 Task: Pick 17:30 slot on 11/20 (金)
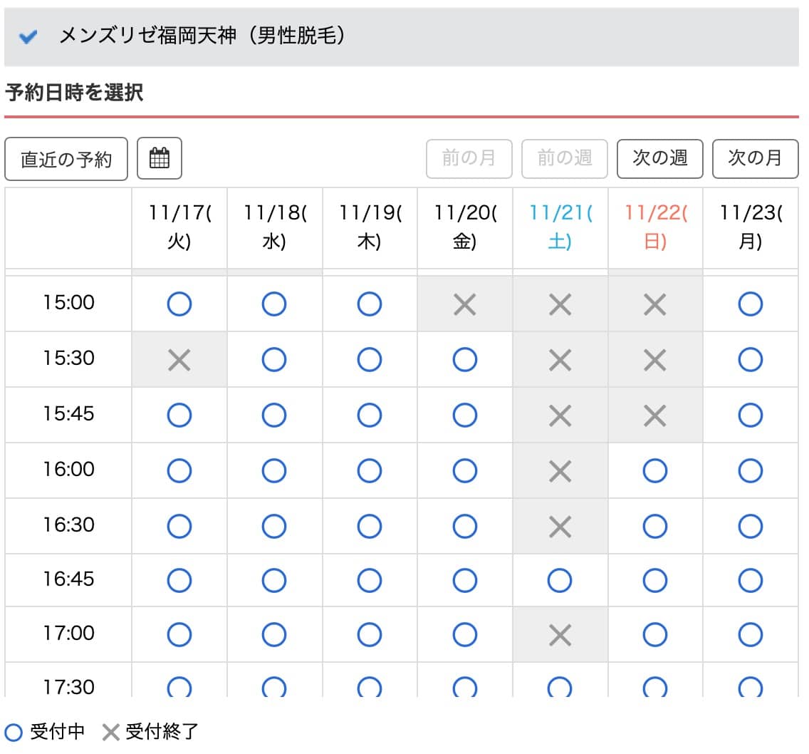pyautogui.click(x=464, y=687)
